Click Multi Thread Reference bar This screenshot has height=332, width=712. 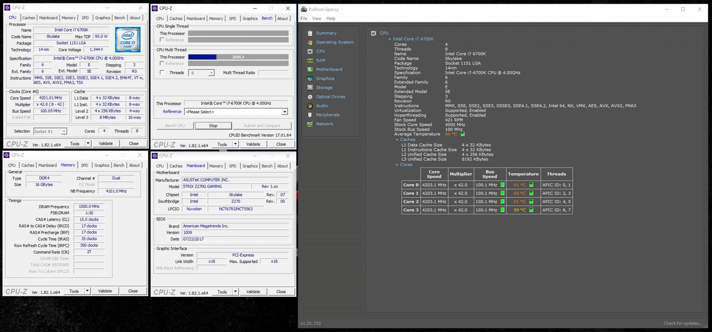tap(238, 63)
